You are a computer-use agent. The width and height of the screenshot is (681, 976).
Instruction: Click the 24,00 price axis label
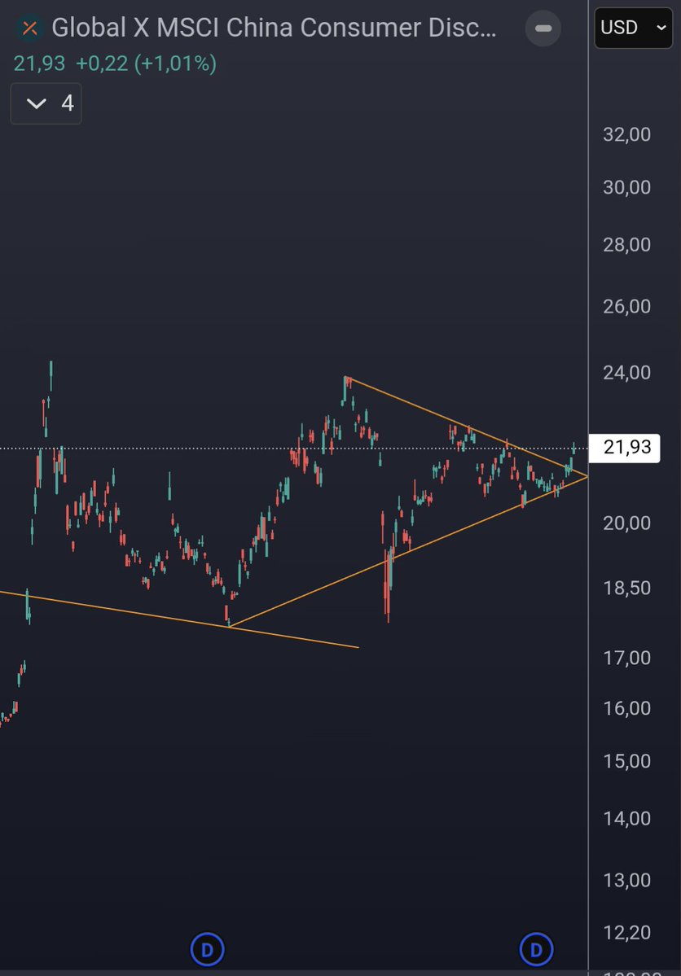[x=626, y=373]
